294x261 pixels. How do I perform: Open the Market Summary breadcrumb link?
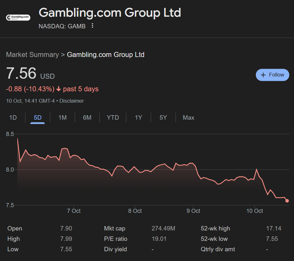tap(32, 55)
